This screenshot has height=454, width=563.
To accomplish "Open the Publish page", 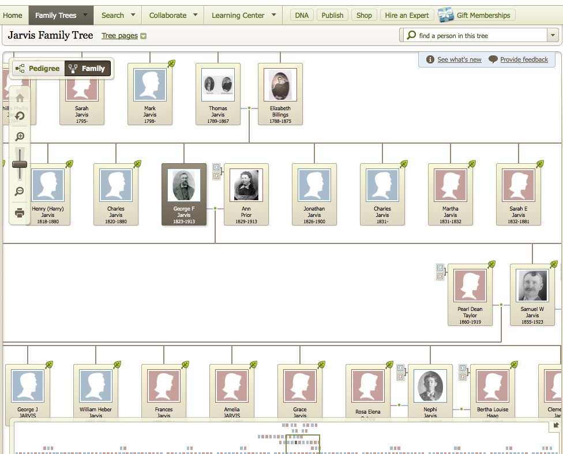I will pyautogui.click(x=332, y=15).
